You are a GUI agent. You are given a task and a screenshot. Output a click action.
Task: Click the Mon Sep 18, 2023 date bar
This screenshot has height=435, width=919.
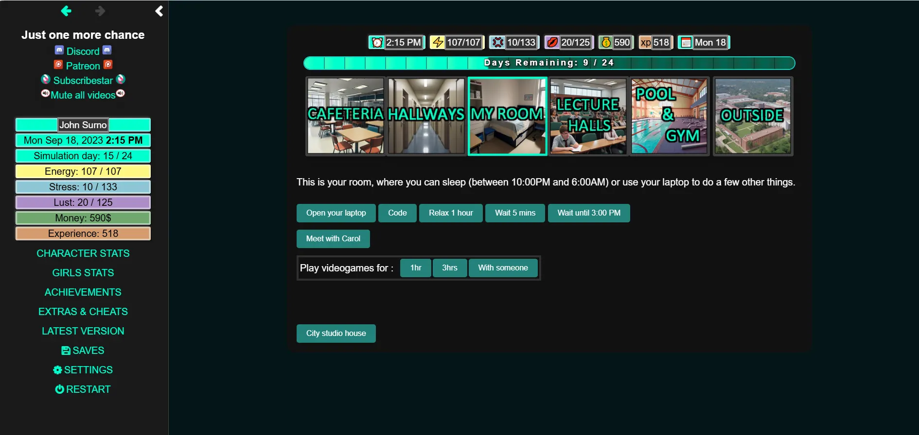83,140
